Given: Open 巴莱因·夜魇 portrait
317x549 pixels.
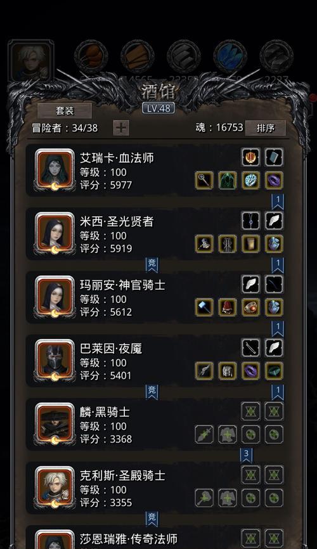Looking at the screenshot, I should pos(55,361).
